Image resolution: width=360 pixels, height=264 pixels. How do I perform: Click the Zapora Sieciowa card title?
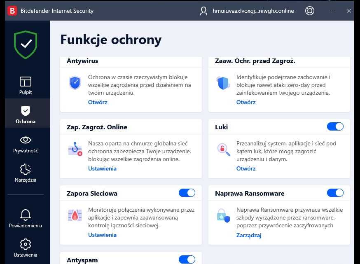point(92,193)
